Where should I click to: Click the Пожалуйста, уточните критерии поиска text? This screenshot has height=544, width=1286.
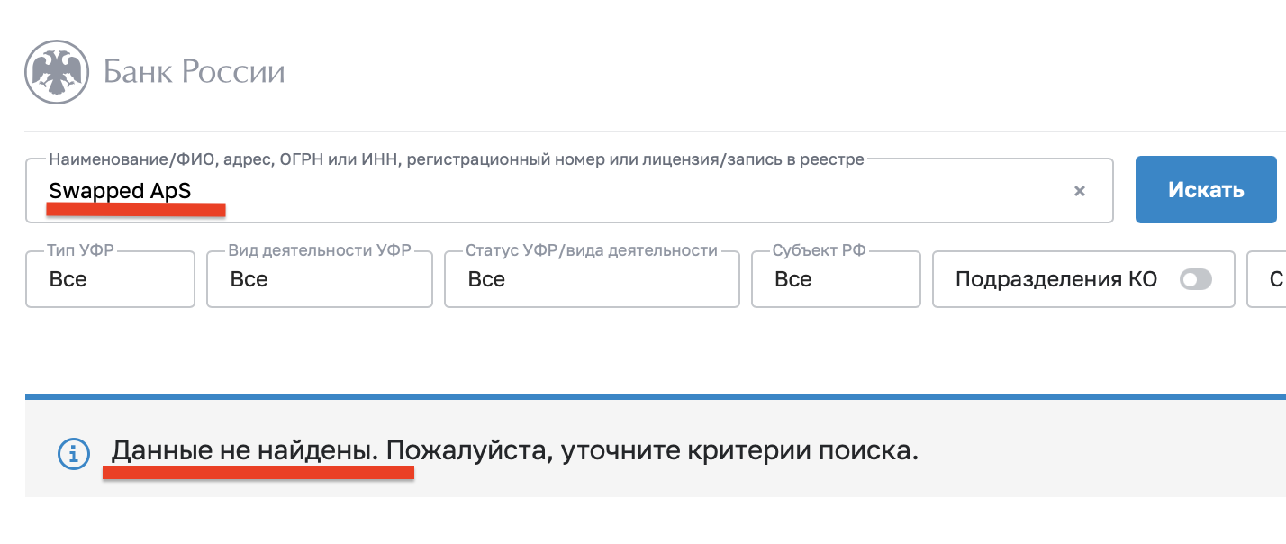(652, 449)
